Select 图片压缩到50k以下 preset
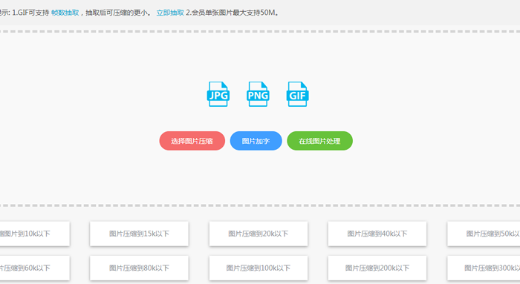 pos(484,234)
